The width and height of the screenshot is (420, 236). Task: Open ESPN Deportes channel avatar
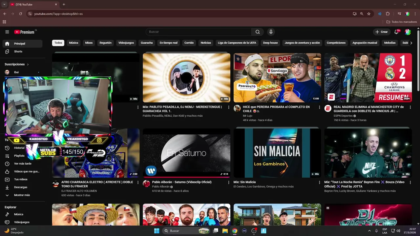(328, 108)
